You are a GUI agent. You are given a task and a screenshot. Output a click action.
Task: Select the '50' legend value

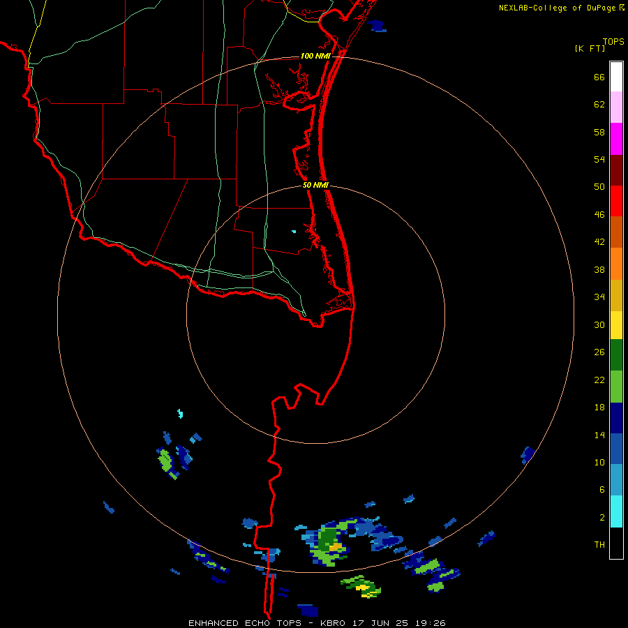coord(599,186)
